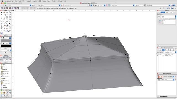Open the Class dropdown in Object Info
This screenshot has width=177, height=99.
pos(169,16)
